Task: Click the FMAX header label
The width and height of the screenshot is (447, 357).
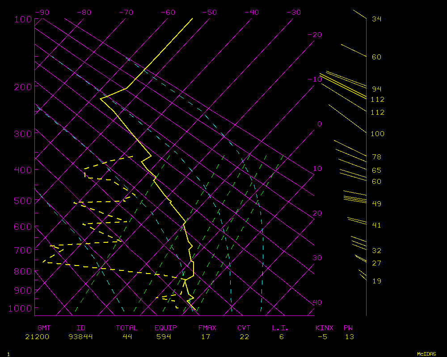Action: pos(207,328)
